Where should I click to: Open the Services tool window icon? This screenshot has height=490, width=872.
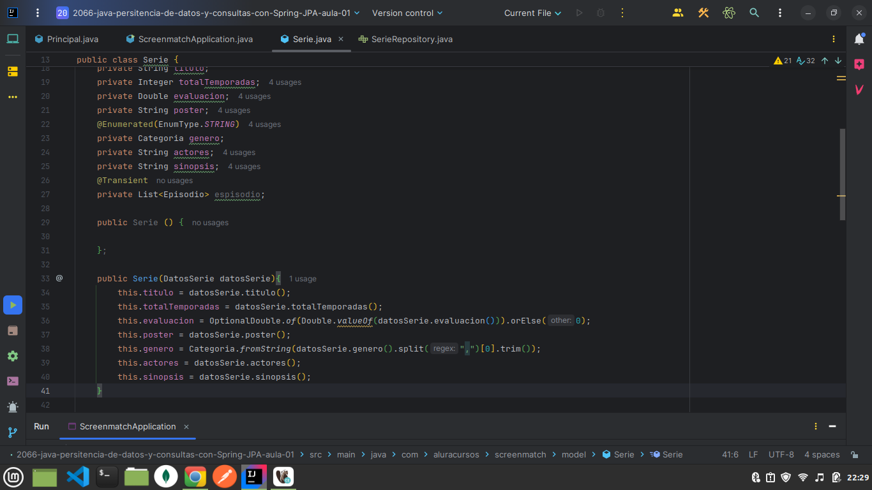coord(13,356)
